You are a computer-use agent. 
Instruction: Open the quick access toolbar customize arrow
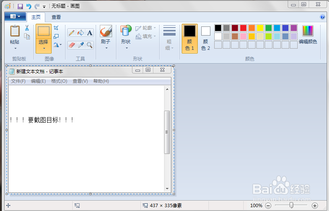coord(44,7)
